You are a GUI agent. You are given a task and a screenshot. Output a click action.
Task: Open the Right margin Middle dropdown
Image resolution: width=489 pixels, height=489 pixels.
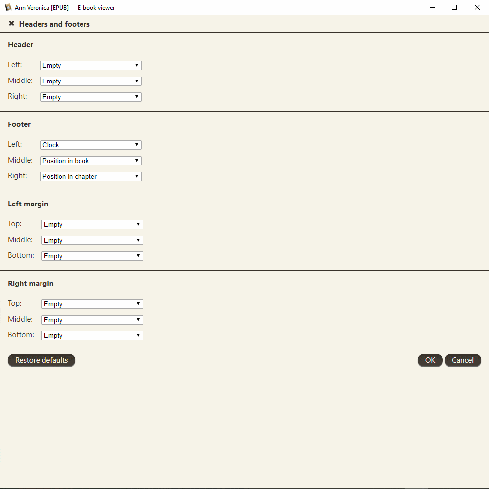pos(92,320)
